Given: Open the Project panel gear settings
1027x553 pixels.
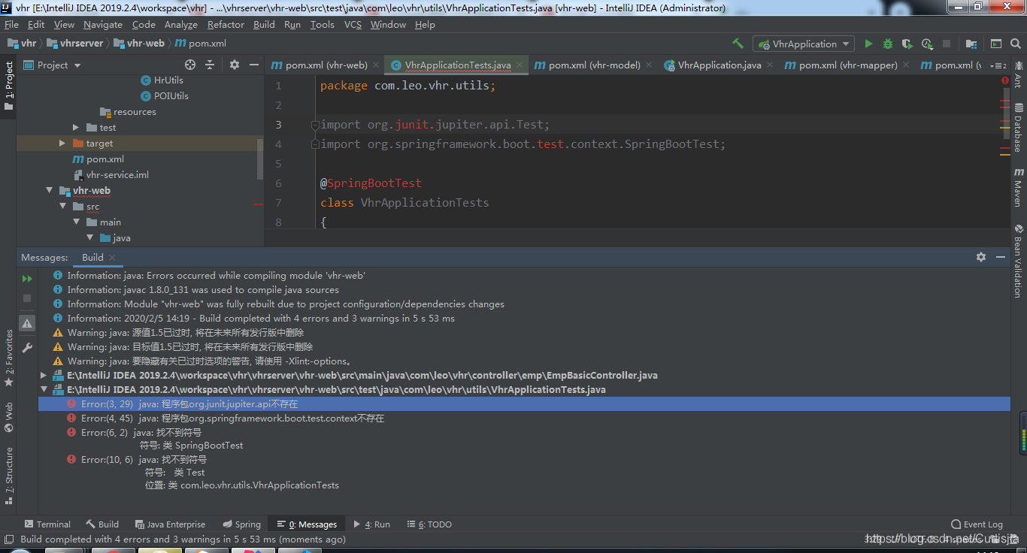Looking at the screenshot, I should coord(235,65).
